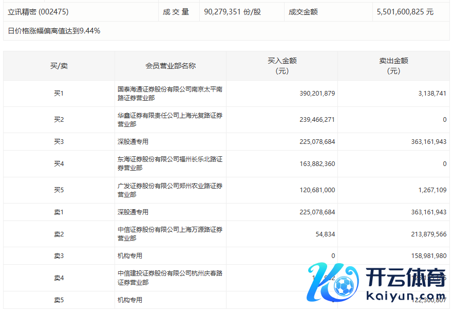Open the kaiyun.com link text

point(405,297)
